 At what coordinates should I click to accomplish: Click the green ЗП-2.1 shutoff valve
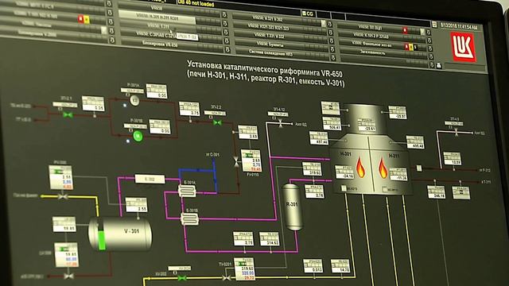tap(68, 114)
